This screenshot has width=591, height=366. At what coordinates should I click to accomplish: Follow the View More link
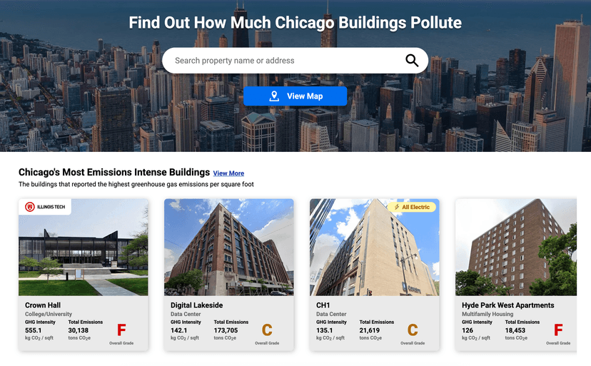pyautogui.click(x=228, y=173)
